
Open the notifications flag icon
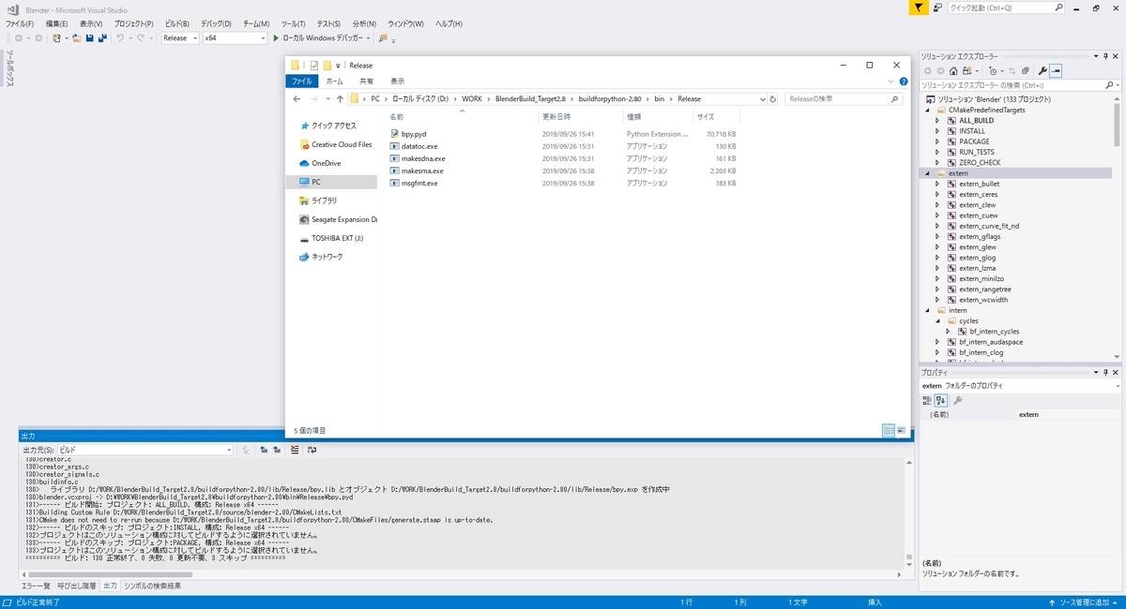(x=919, y=7)
